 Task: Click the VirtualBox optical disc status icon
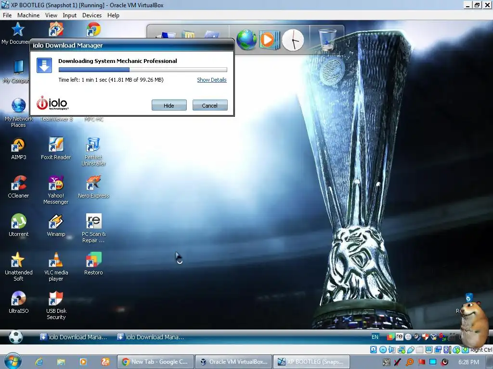[x=383, y=350]
